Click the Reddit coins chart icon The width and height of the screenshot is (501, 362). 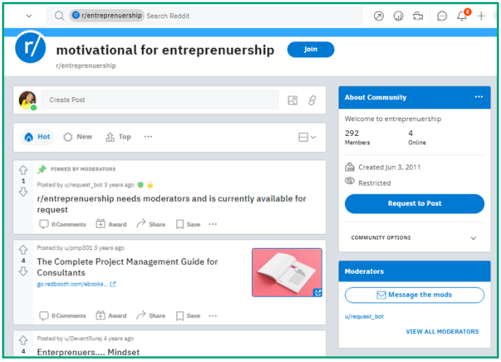pos(398,15)
